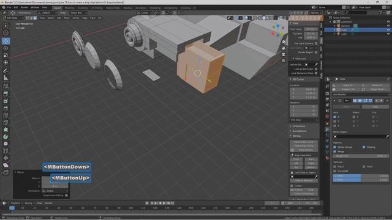The width and height of the screenshot is (392, 220).
Task: Hide the Camera object in outliner
Action: (x=388, y=26)
